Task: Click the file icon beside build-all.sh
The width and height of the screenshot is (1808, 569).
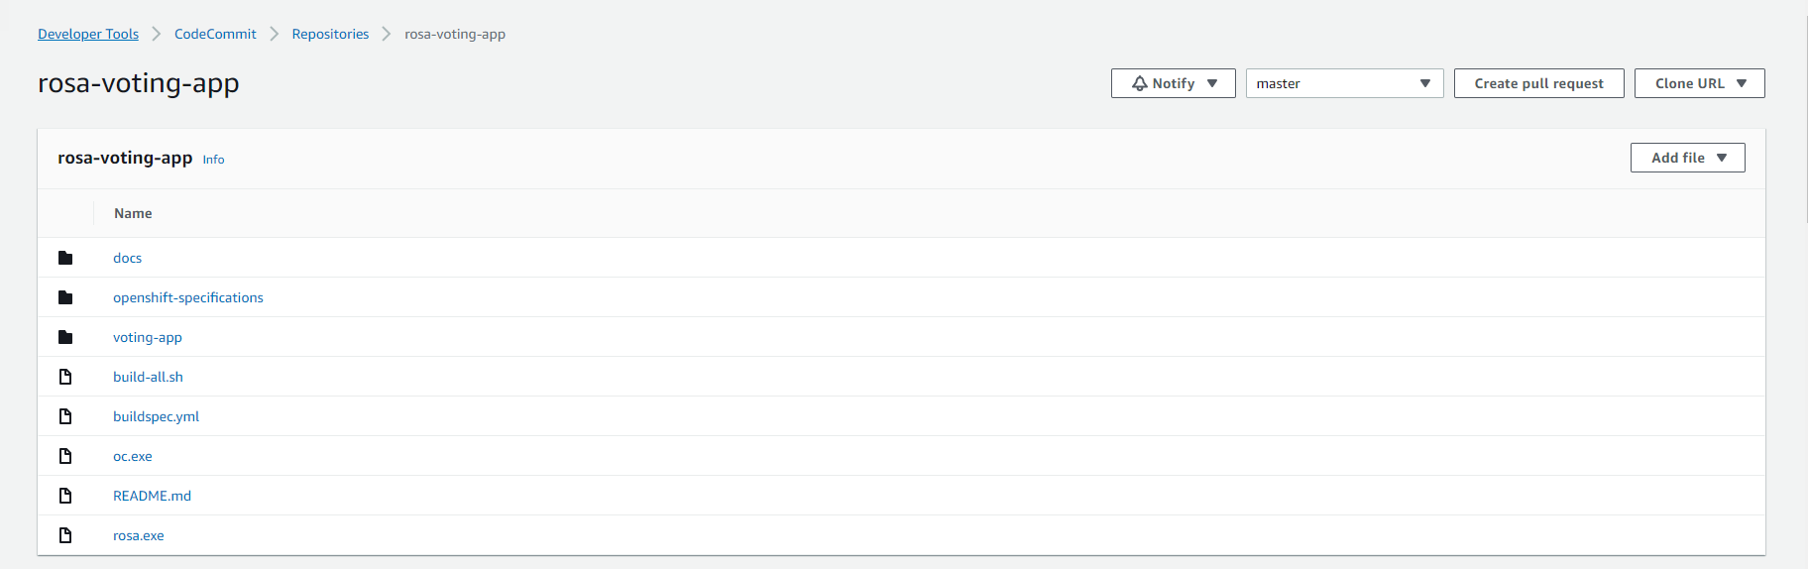Action: point(65,377)
